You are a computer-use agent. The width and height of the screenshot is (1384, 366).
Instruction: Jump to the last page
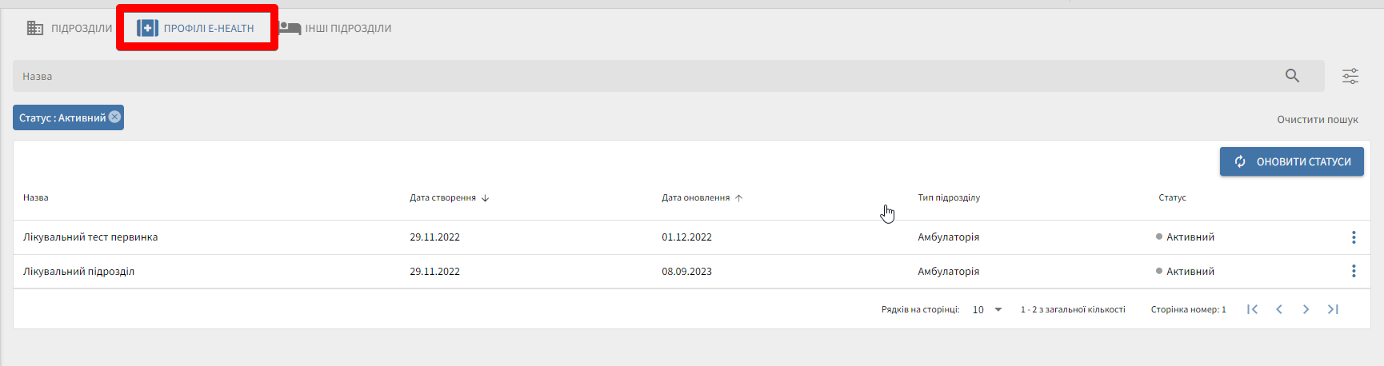pos(1333,309)
